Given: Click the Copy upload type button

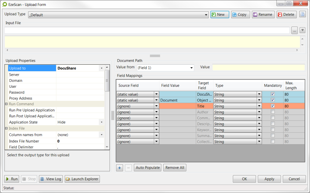Looking at the screenshot, I should point(240,14).
